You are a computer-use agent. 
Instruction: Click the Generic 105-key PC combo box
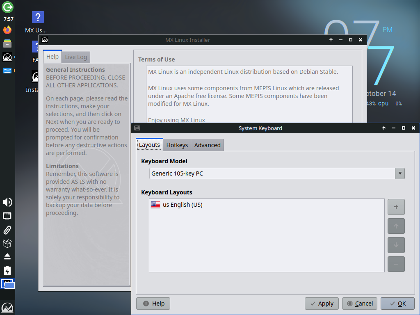(x=277, y=173)
